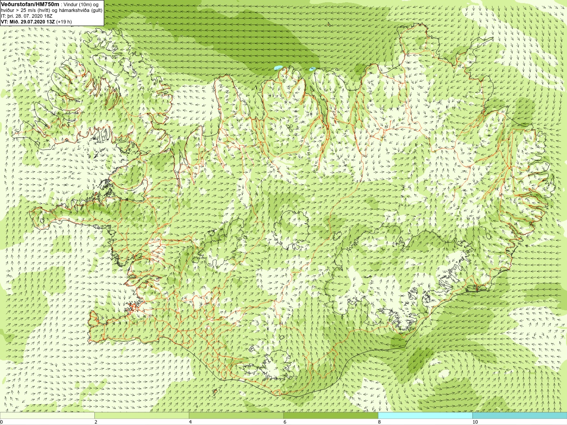567x425 pixels.
Task: Click the scale tick label '8'
Action: tap(379, 422)
